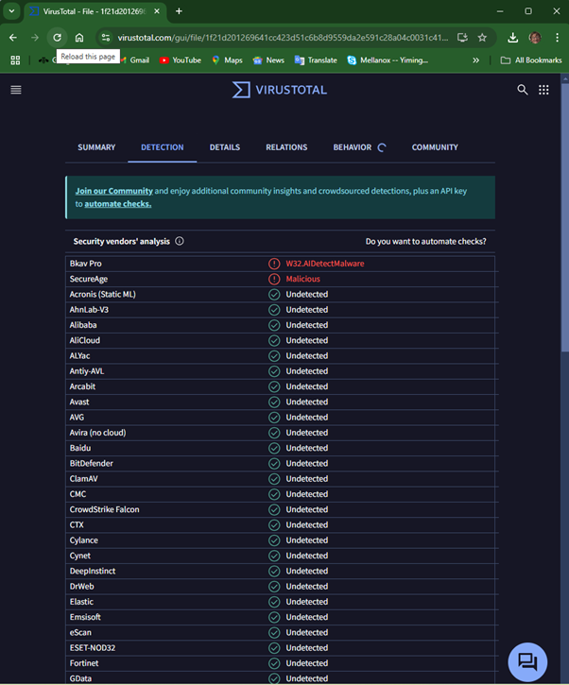Bookmark this page with the star icon
Viewport: 569px width, 685px height.
[482, 38]
